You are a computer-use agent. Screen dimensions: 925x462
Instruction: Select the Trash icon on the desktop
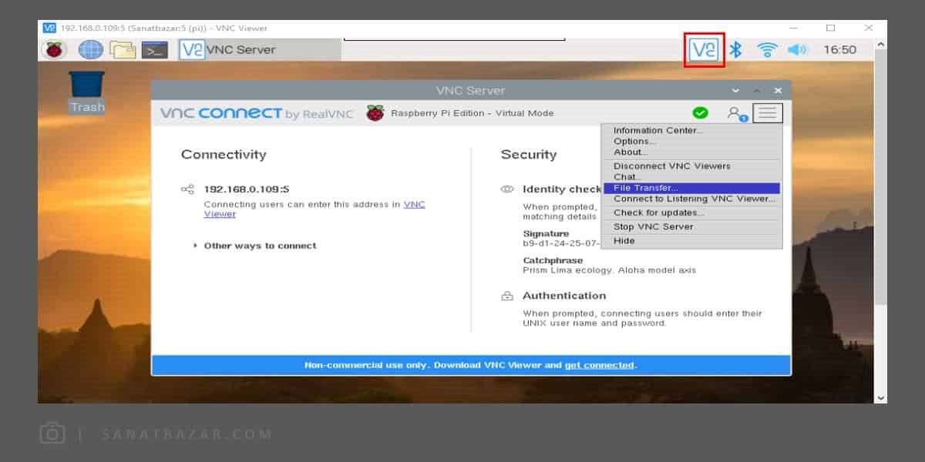tap(87, 92)
